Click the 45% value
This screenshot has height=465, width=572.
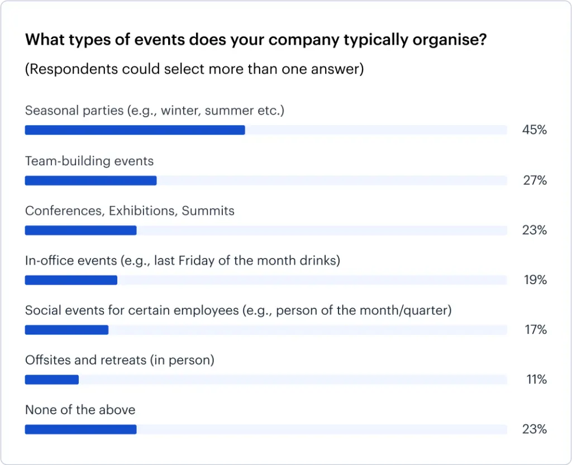coord(535,130)
